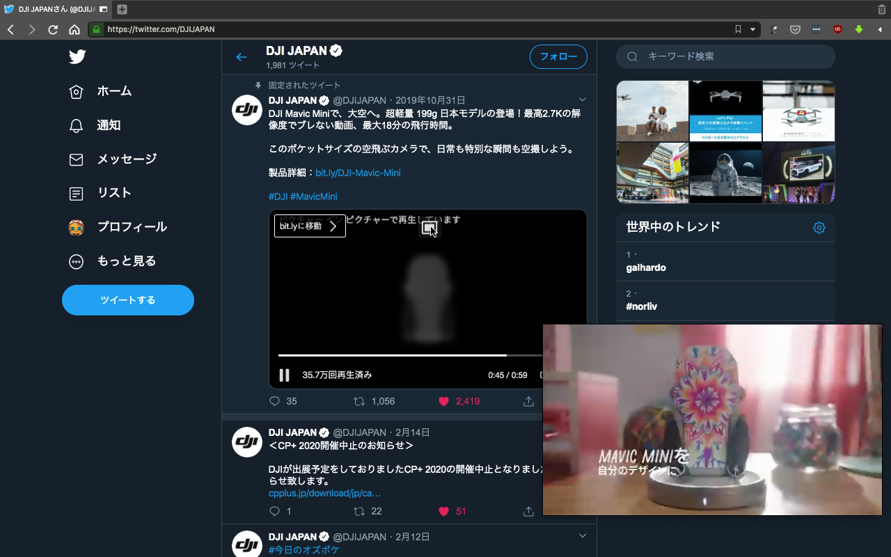
Task: Share the CP+ 2020 cancellation tweet
Action: (x=528, y=512)
